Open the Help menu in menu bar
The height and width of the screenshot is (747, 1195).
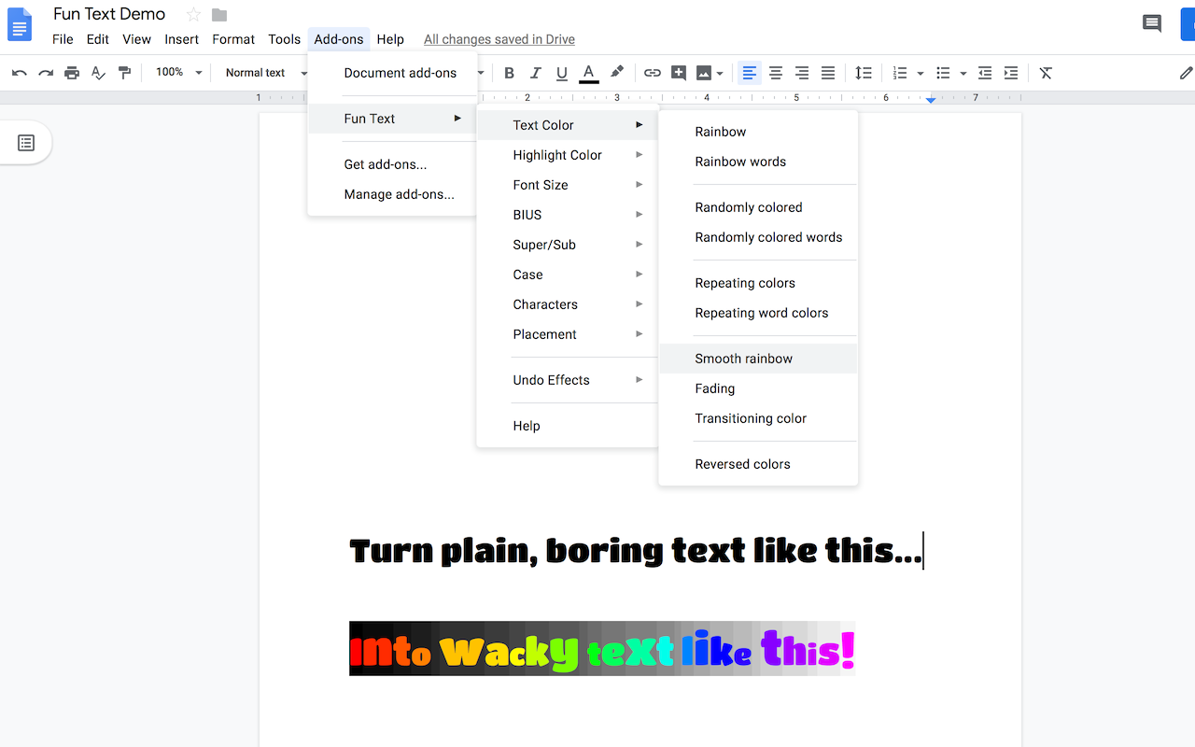[390, 39]
